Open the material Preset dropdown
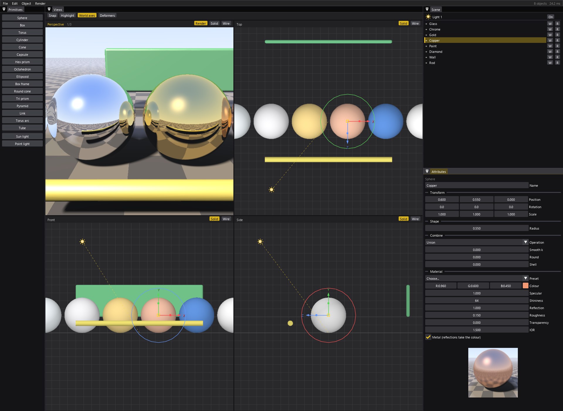Viewport: 563px width, 411px height. pyautogui.click(x=477, y=278)
